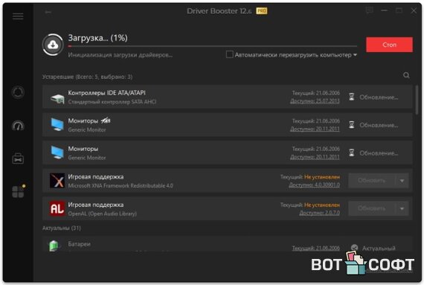Viewport: 424px width, 285px height.
Task: Click the first Мониторы monitor icon
Action: click(x=57, y=125)
